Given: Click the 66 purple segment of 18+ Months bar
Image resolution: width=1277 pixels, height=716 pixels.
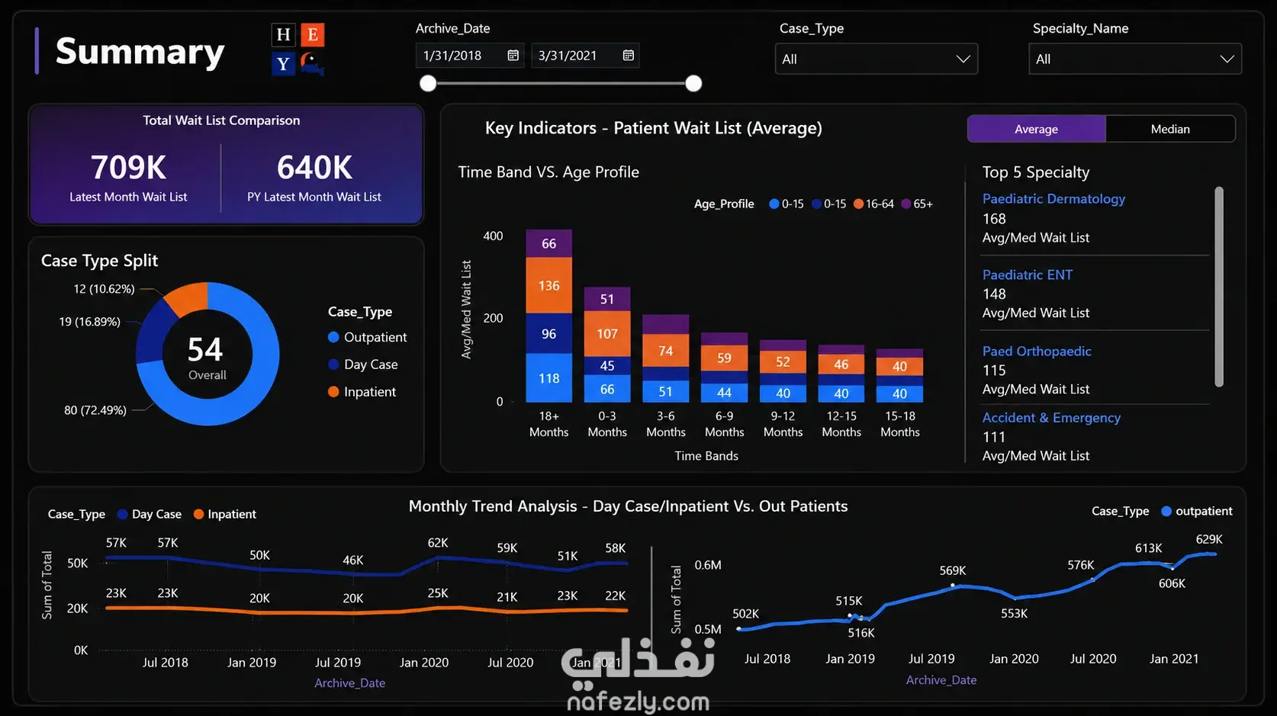Looking at the screenshot, I should point(549,244).
